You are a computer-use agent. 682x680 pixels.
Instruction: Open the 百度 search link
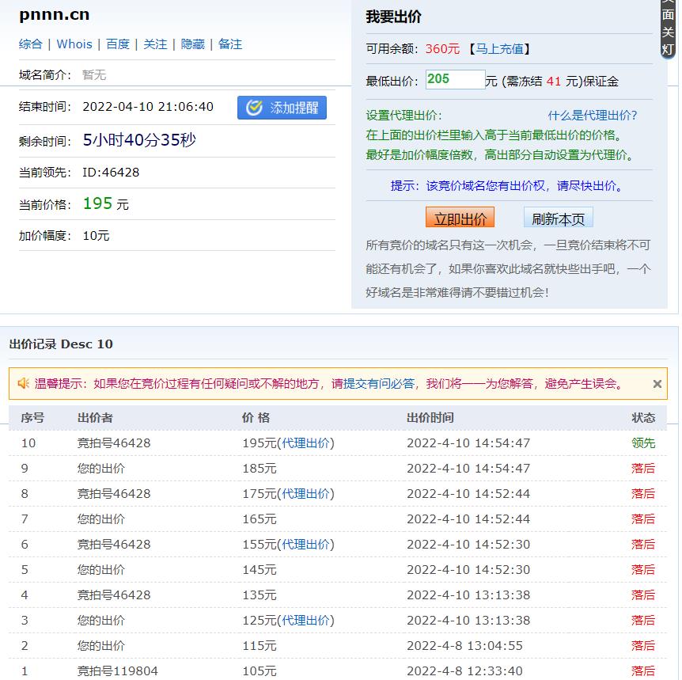(118, 44)
